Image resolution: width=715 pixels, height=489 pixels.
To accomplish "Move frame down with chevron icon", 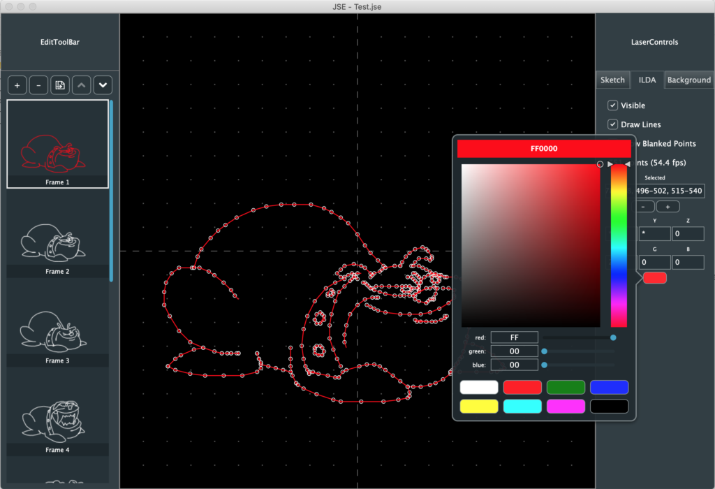I will [x=103, y=85].
